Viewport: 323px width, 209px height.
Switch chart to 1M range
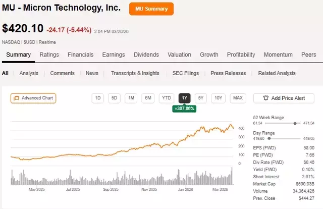point(131,98)
